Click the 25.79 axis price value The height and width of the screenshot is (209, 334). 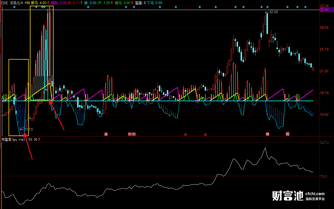click(x=324, y=49)
